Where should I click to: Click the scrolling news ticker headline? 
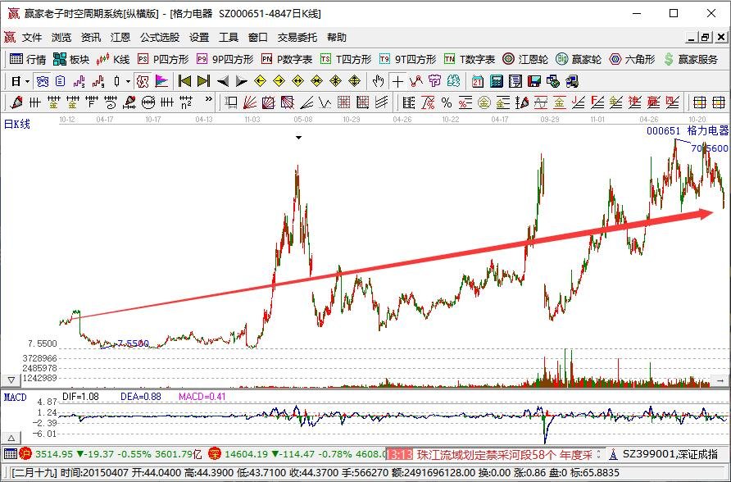pyautogui.click(x=503, y=454)
